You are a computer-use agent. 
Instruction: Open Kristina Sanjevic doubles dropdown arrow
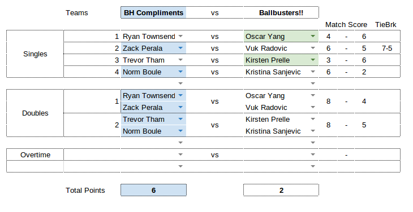coord(313,131)
